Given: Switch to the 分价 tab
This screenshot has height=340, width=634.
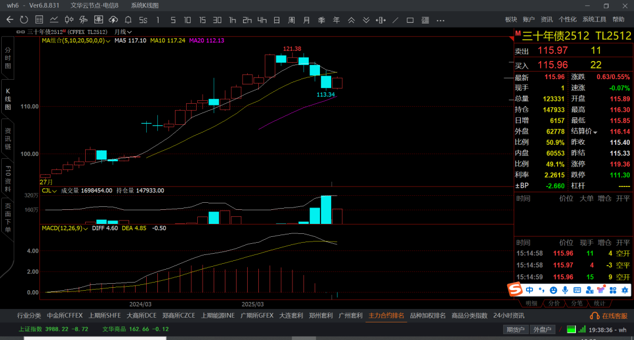Looking at the screenshot, I should 554,303.
